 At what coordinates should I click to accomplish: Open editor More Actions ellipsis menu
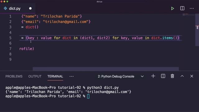pos(192,8)
